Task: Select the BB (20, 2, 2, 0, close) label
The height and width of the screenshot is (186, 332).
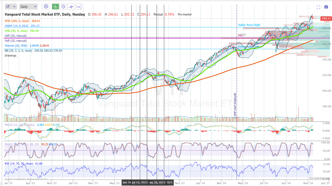Action: 18,51
